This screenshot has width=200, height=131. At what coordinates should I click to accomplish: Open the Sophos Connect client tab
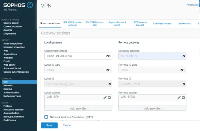coord(115,23)
